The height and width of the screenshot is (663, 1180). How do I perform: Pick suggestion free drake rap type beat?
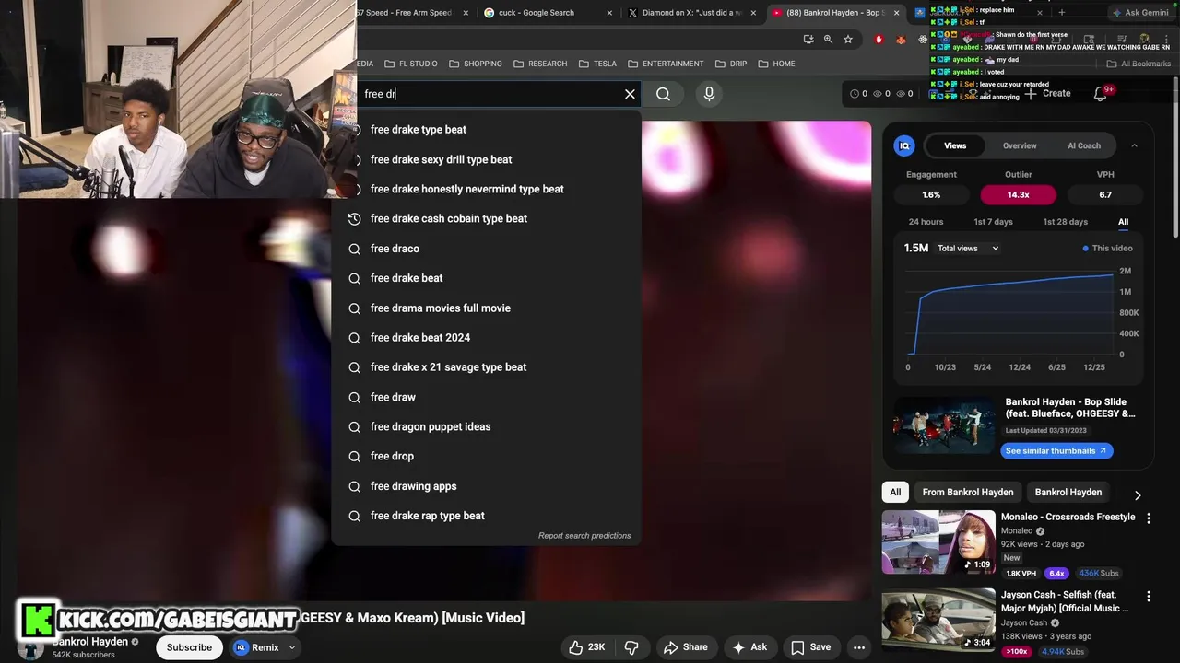tap(486, 516)
